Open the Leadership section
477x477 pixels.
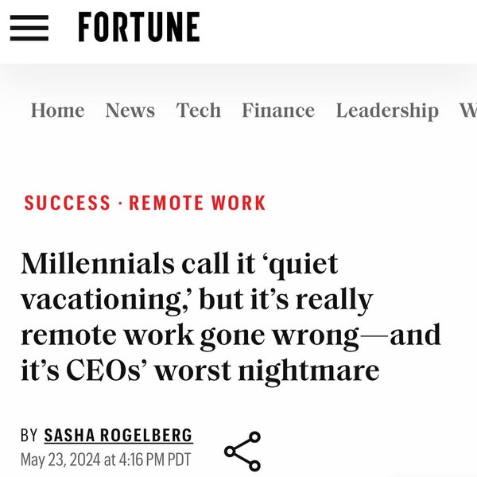click(387, 111)
